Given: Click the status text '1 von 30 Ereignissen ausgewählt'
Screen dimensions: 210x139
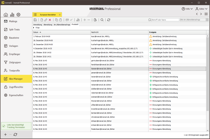Looking at the screenshot, I should 196,135.
